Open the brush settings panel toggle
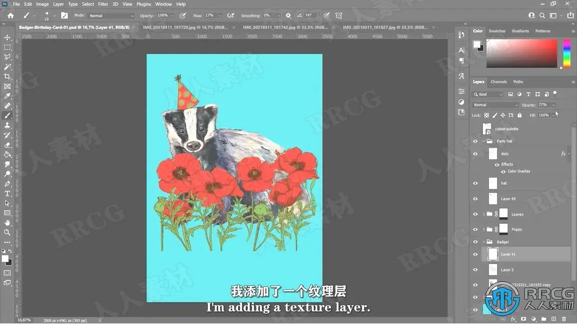577x324 pixels. 64,15
